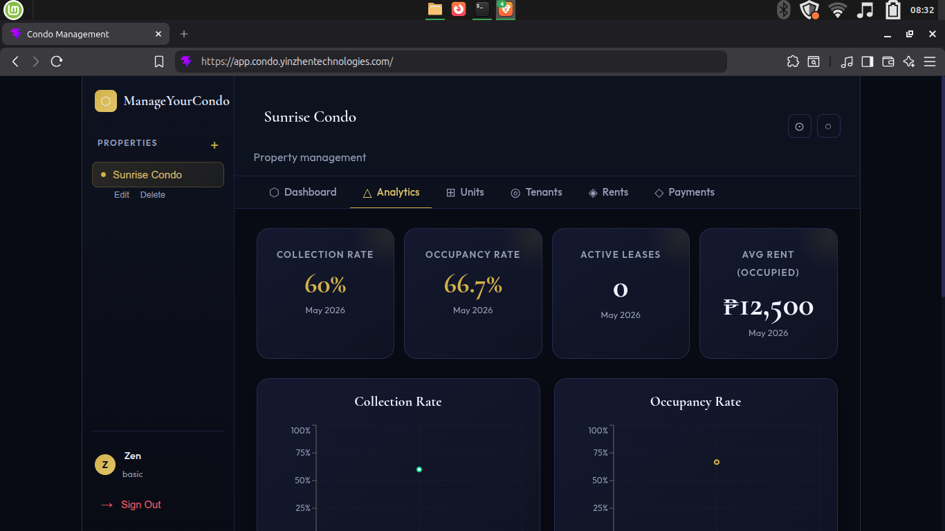Click the 08:32 clock in the panel

[x=922, y=10]
